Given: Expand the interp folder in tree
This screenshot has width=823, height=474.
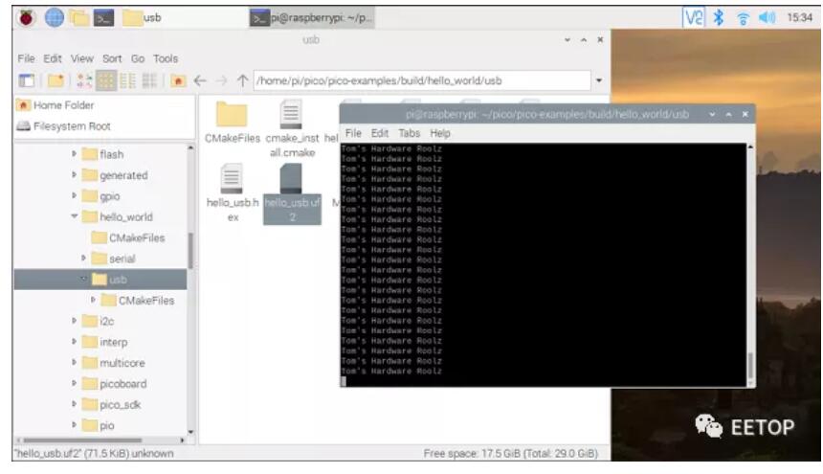Looking at the screenshot, I should [x=74, y=342].
